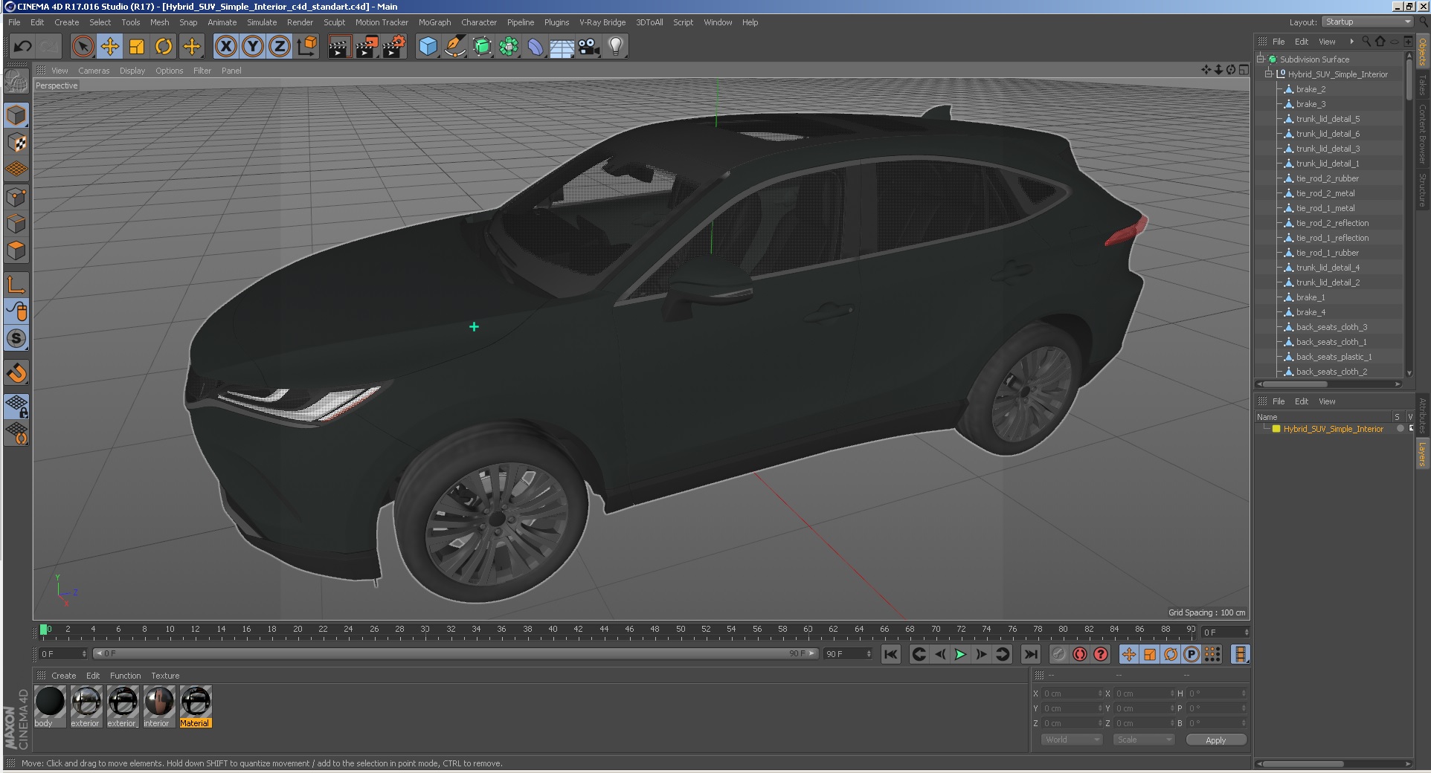The width and height of the screenshot is (1431, 773).
Task: Open the Scale mode dropdown
Action: tap(1143, 740)
